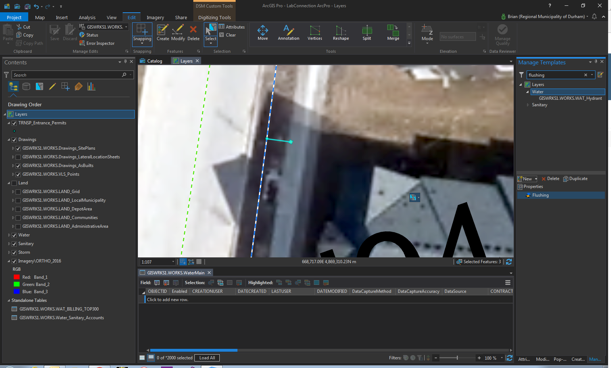Cut the selection to clipboard

tap(23, 27)
